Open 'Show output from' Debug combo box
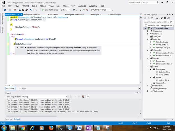 (x=44, y=97)
